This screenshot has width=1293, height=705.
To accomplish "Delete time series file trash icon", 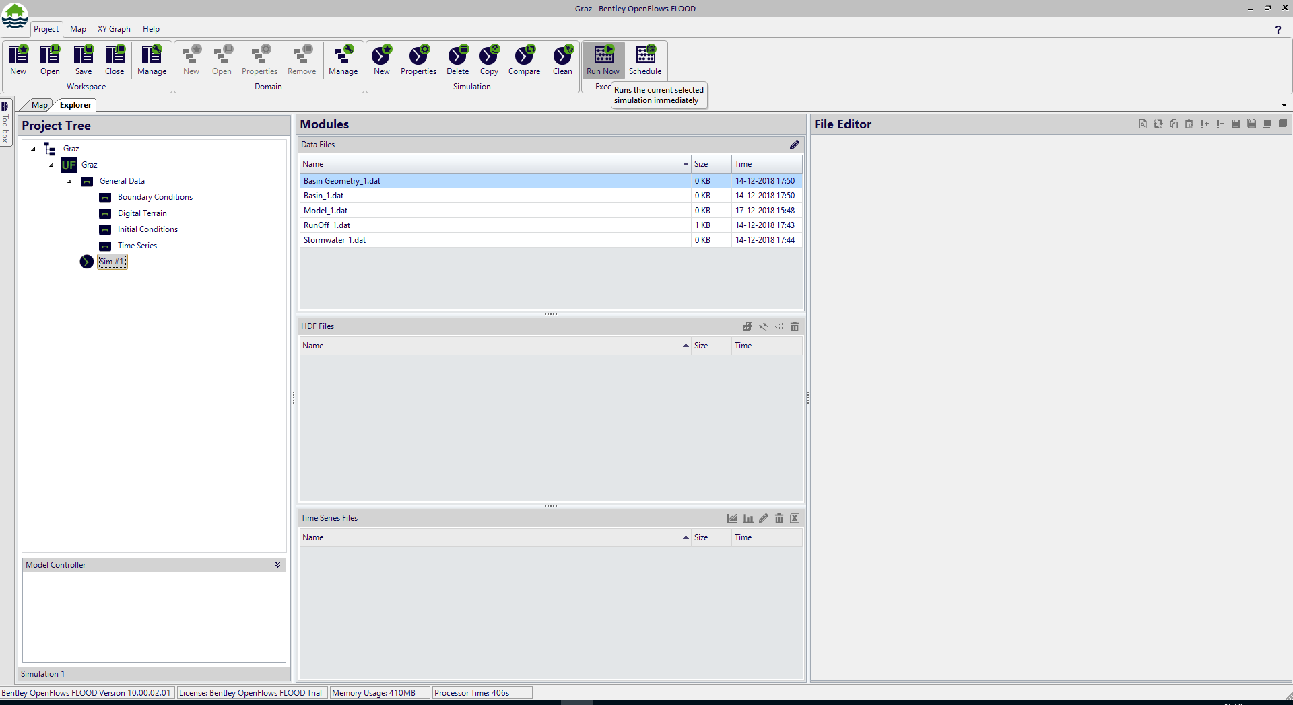I will click(779, 518).
